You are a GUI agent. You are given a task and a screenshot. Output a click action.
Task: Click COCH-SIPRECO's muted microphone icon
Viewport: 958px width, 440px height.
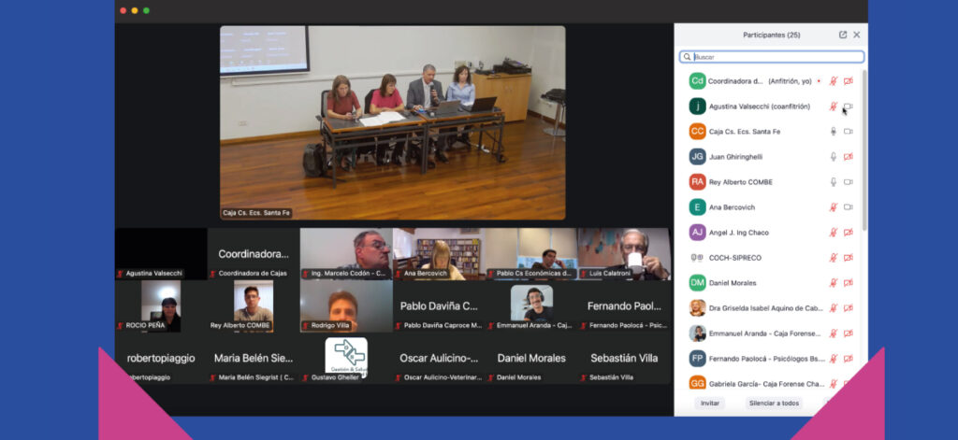point(833,258)
